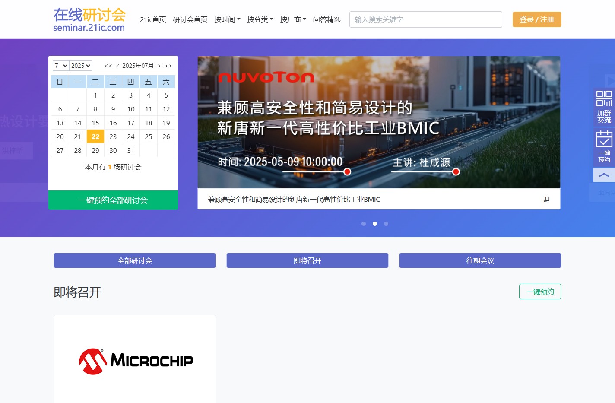The height and width of the screenshot is (403, 615).
Task: Select date 4 in the calendar
Action: tap(149, 95)
